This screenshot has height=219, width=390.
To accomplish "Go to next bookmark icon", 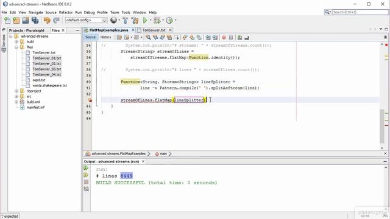I will (x=192, y=37).
